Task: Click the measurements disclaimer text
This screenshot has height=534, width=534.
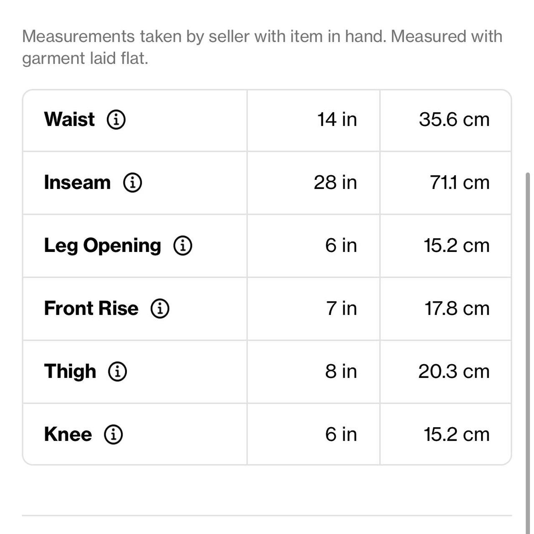Action: pyautogui.click(x=262, y=47)
